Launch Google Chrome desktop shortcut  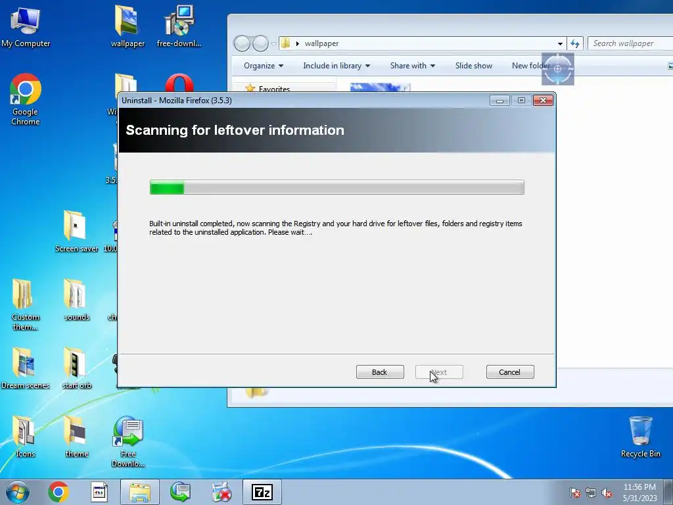click(26, 100)
